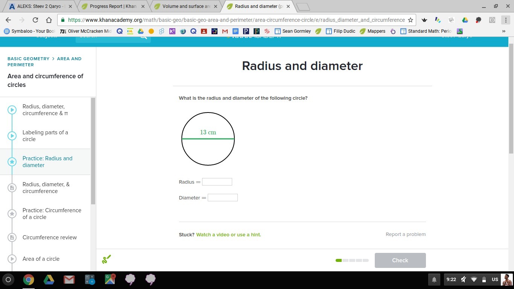
Task: Open the Basic Geometry breadcrumb link
Action: tap(29, 59)
